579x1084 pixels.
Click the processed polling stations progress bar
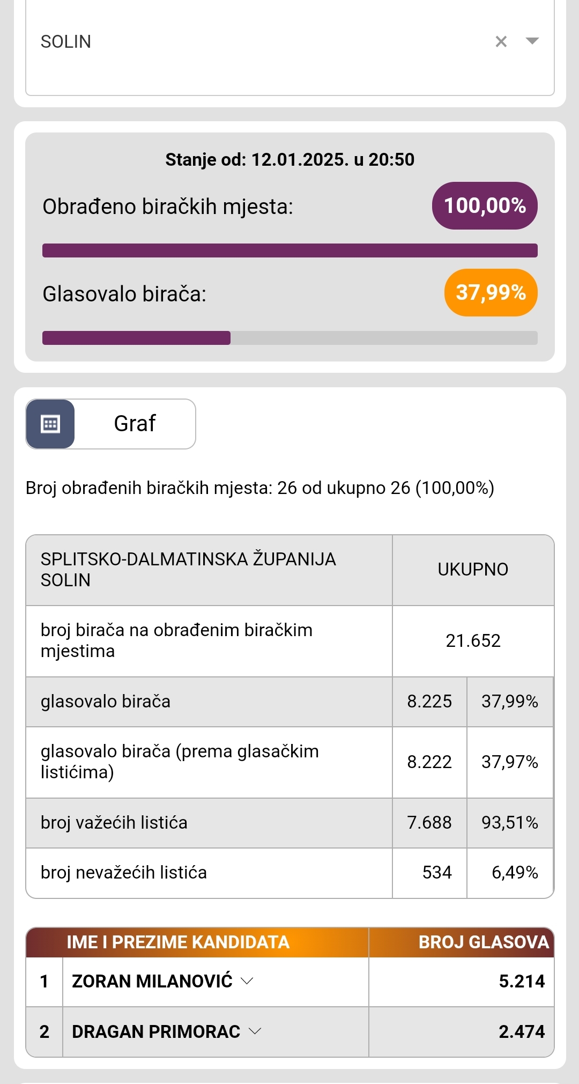click(289, 250)
